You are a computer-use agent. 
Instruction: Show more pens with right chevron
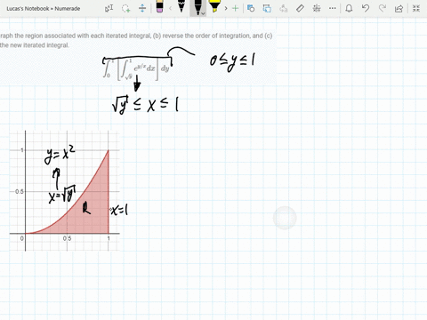[x=226, y=8]
